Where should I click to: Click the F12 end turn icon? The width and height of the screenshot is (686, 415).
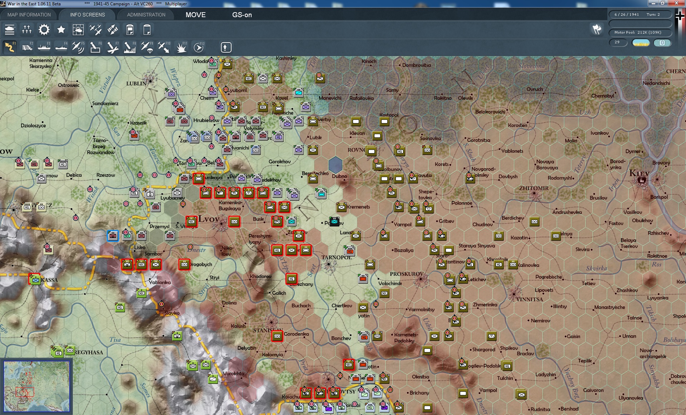click(199, 47)
